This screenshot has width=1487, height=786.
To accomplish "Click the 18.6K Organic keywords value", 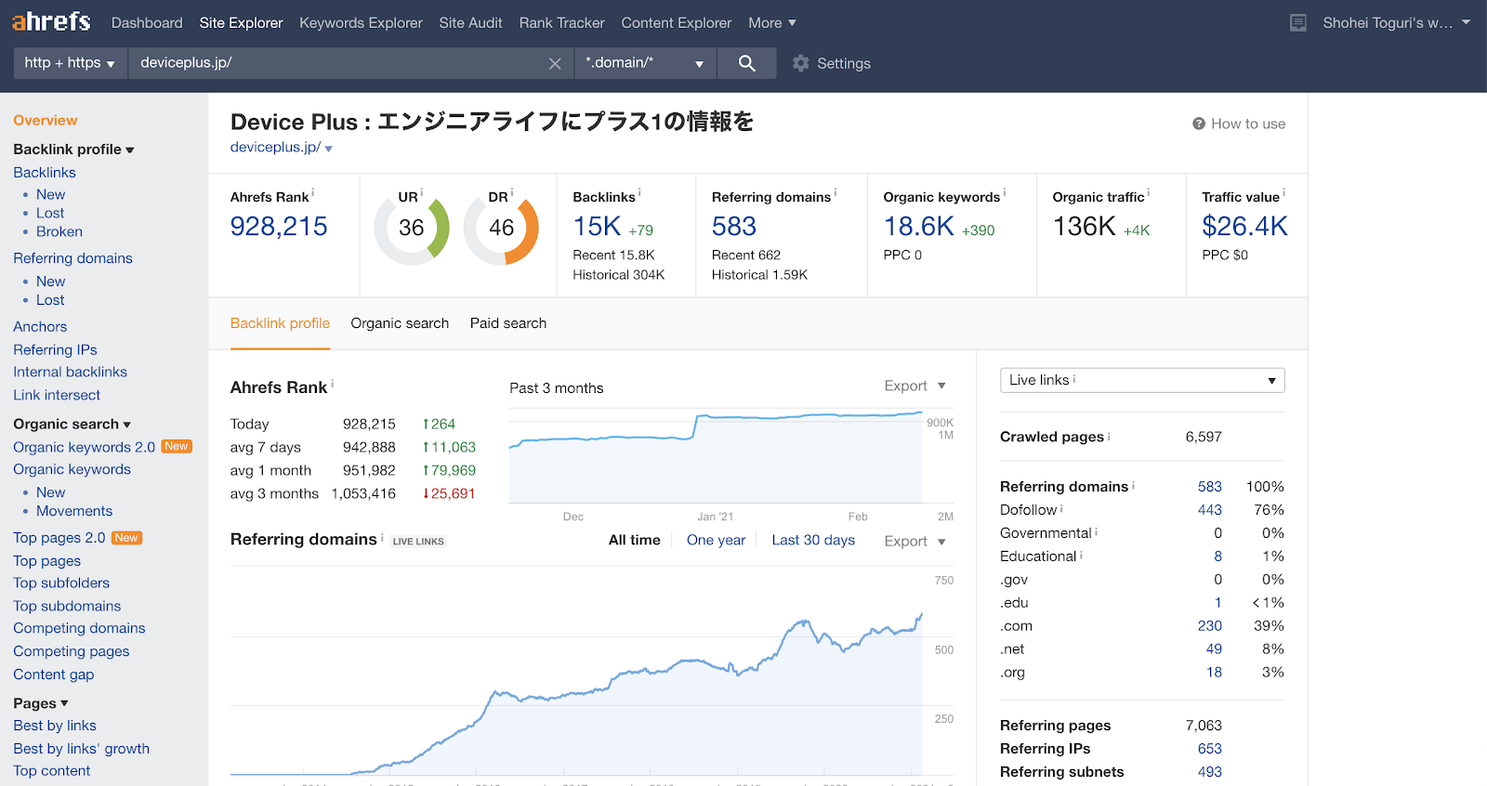I will [x=918, y=227].
